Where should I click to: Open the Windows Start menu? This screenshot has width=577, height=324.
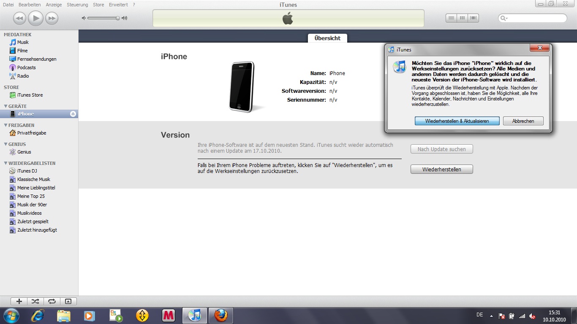tap(11, 316)
